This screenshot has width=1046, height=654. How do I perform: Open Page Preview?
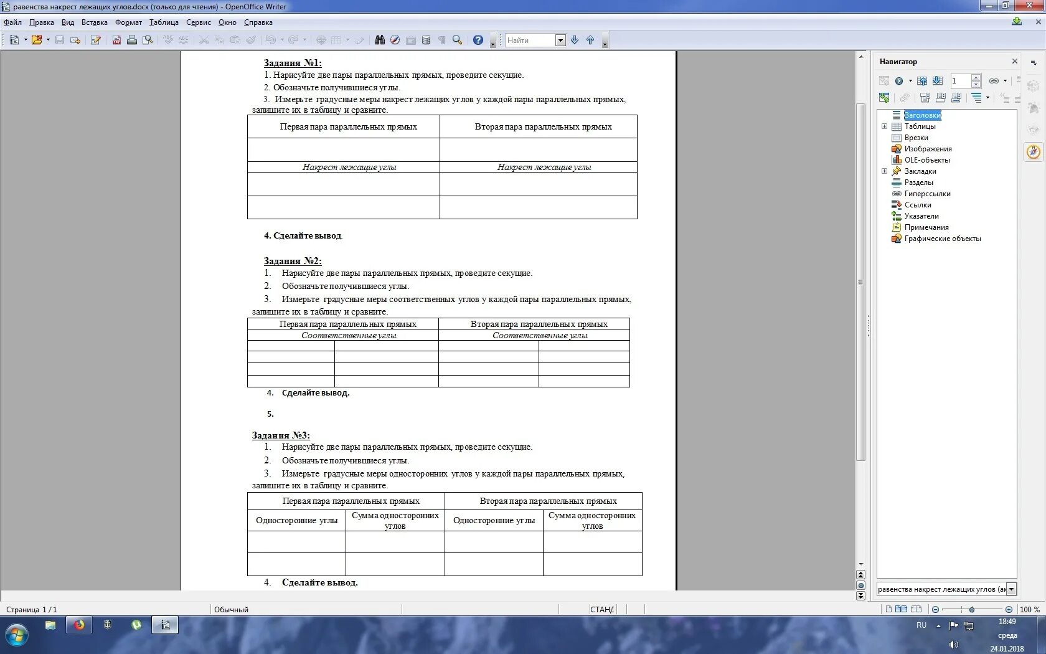point(148,40)
